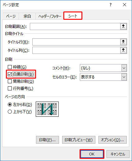Switch to the 余白 tab
This screenshot has height=161, width=132.
27,16
